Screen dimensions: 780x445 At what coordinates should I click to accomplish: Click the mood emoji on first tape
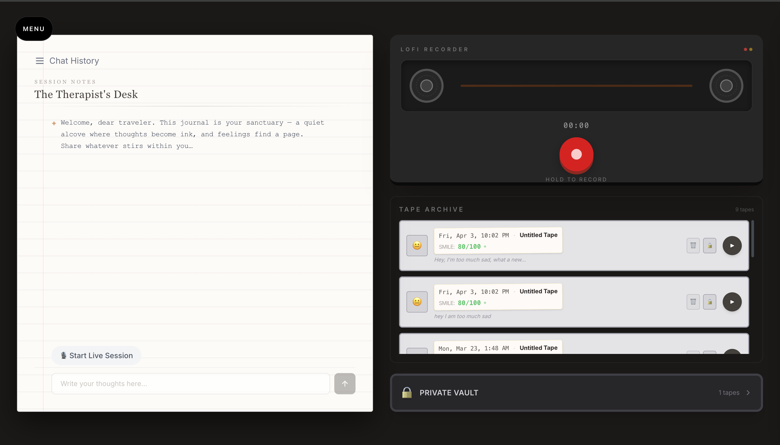pos(417,245)
